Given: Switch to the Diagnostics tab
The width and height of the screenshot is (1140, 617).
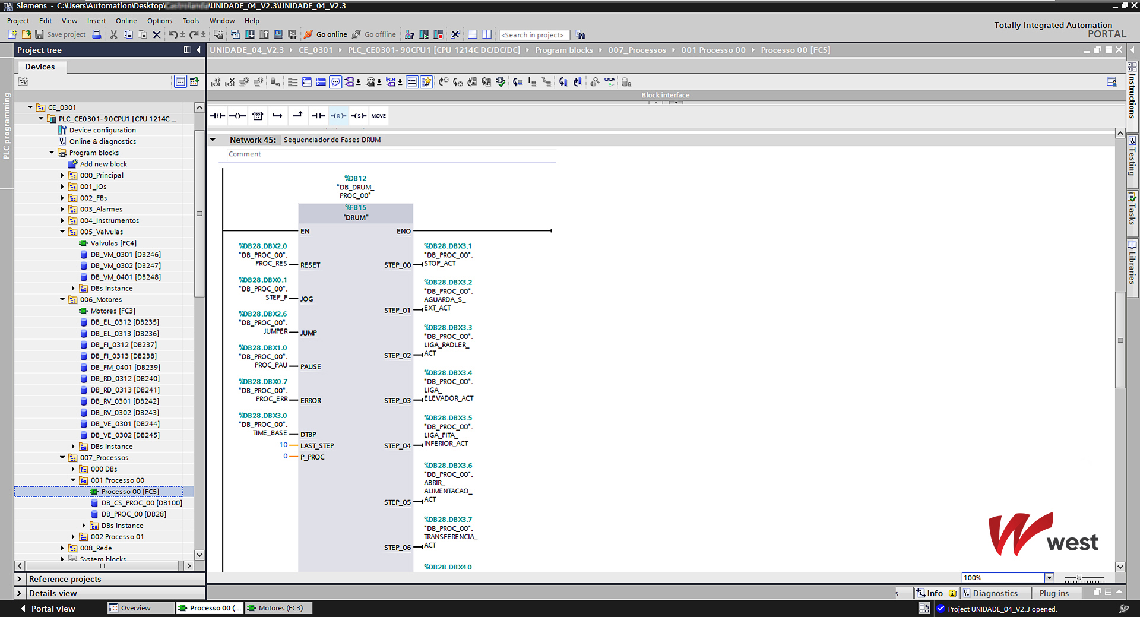Looking at the screenshot, I should click(x=995, y=593).
